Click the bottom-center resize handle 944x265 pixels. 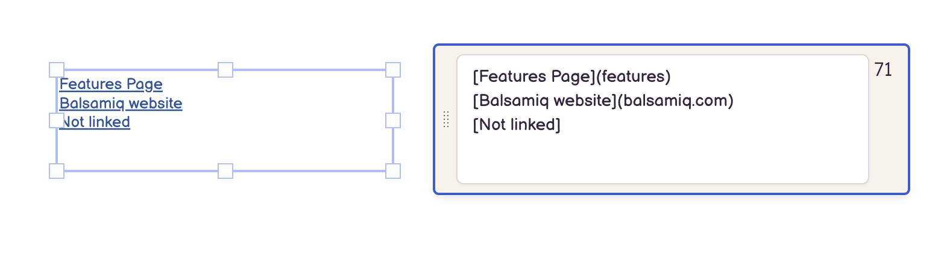pos(225,171)
